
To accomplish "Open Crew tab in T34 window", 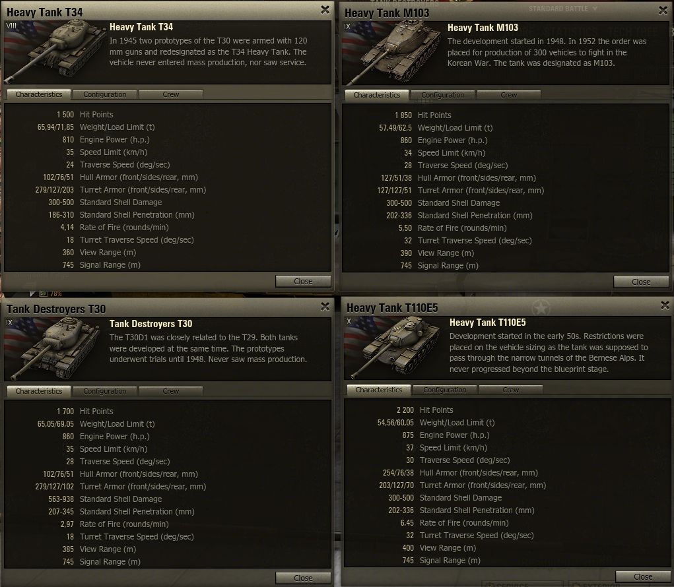I will [x=171, y=94].
